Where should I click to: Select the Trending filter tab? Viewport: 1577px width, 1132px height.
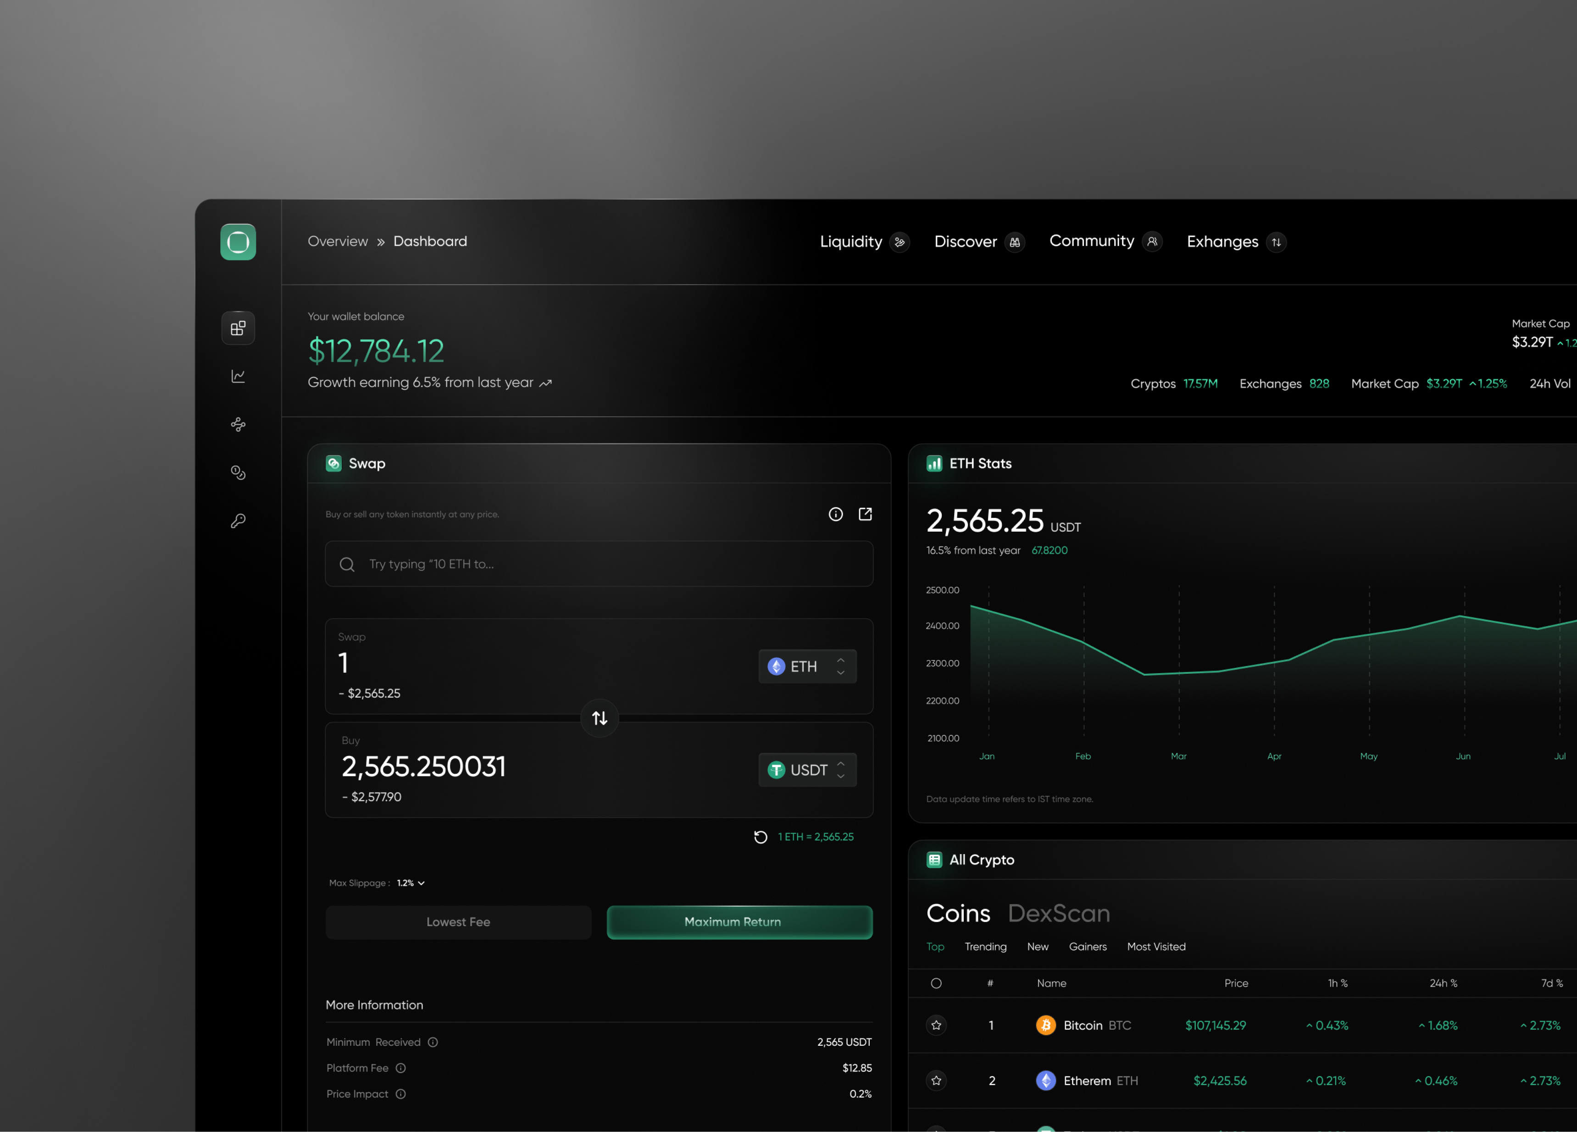pos(985,947)
